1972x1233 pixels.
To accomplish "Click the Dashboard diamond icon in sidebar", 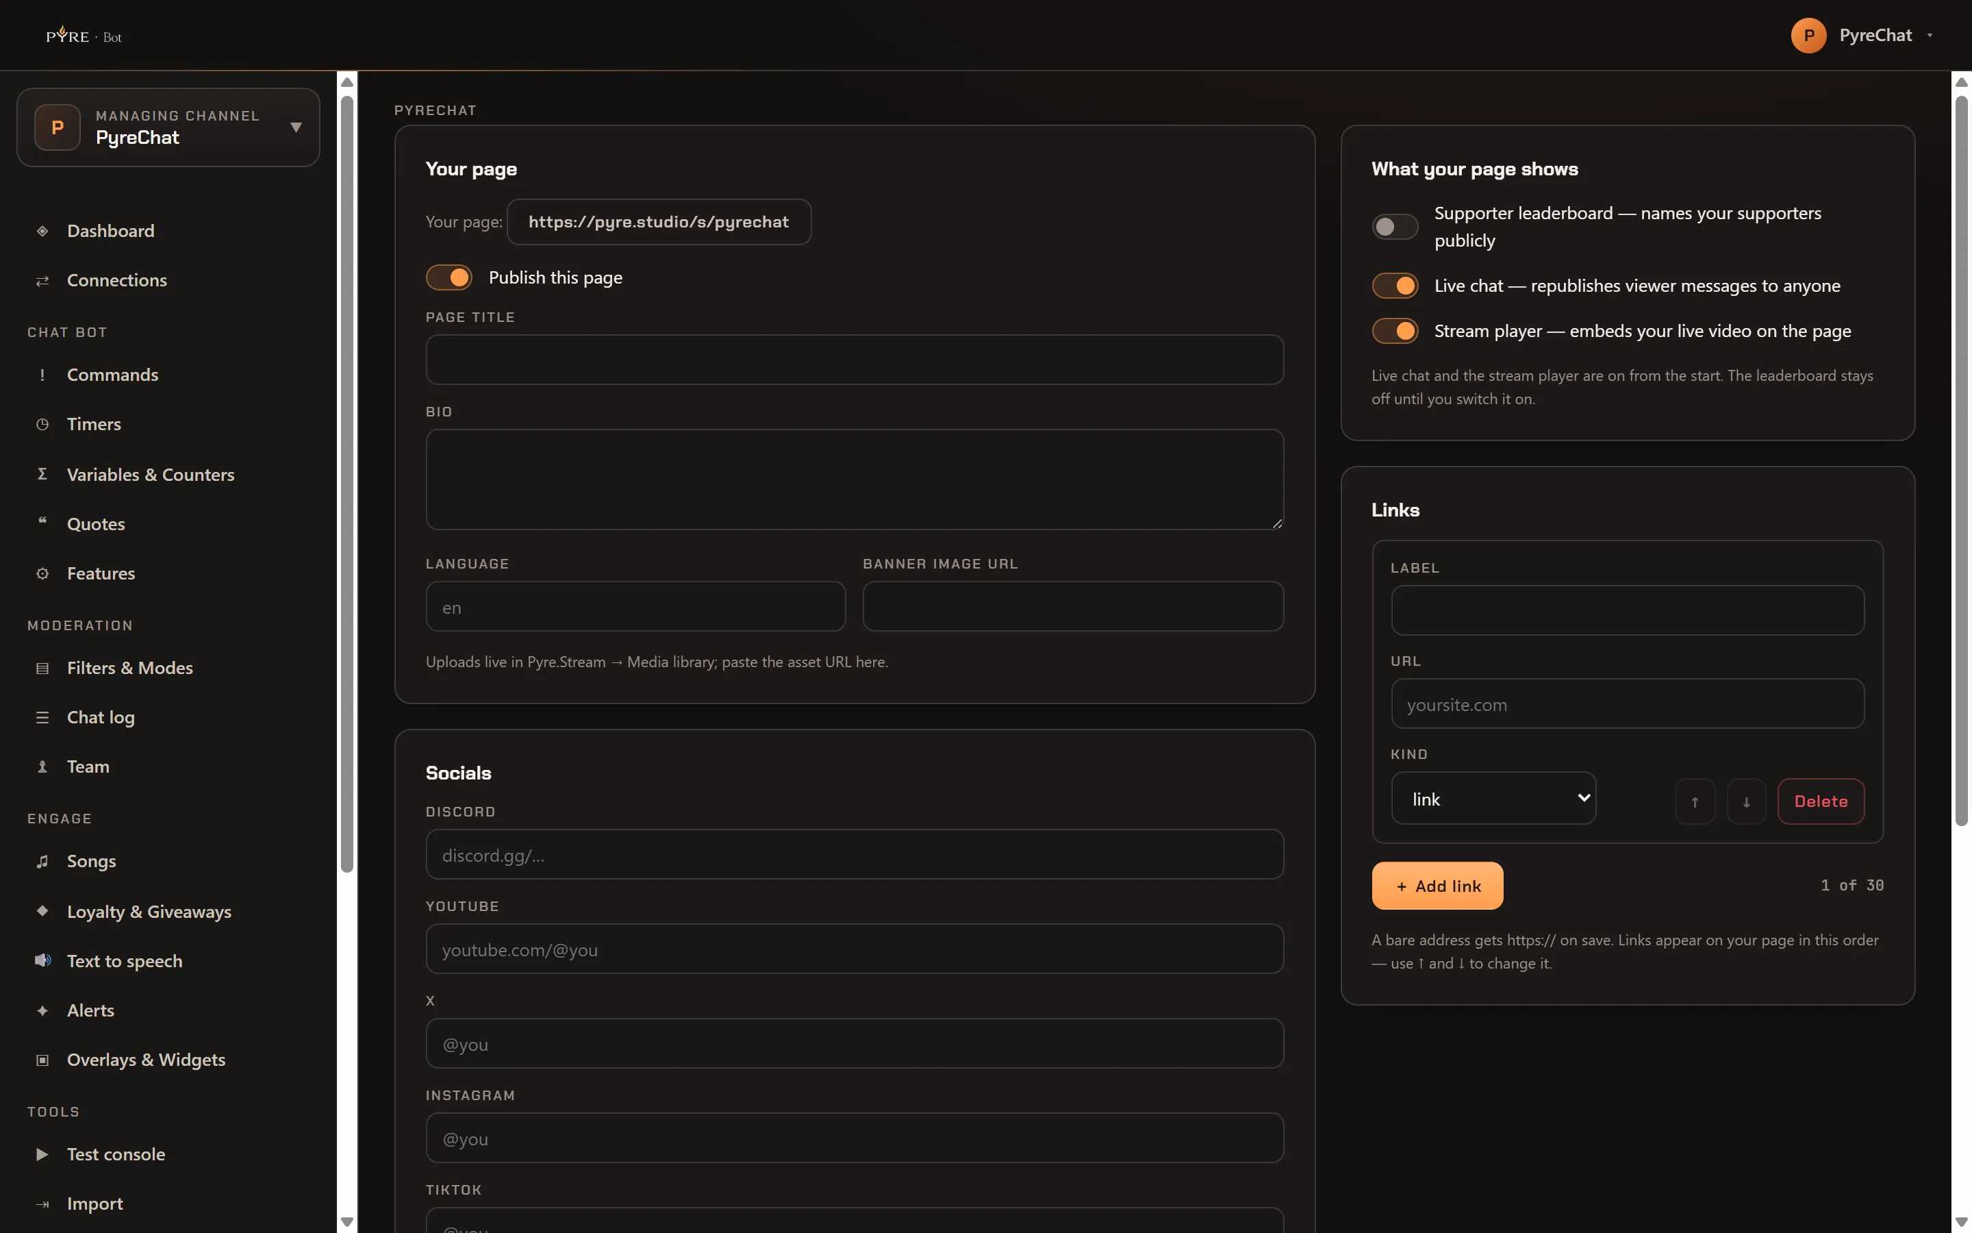I will coord(42,231).
